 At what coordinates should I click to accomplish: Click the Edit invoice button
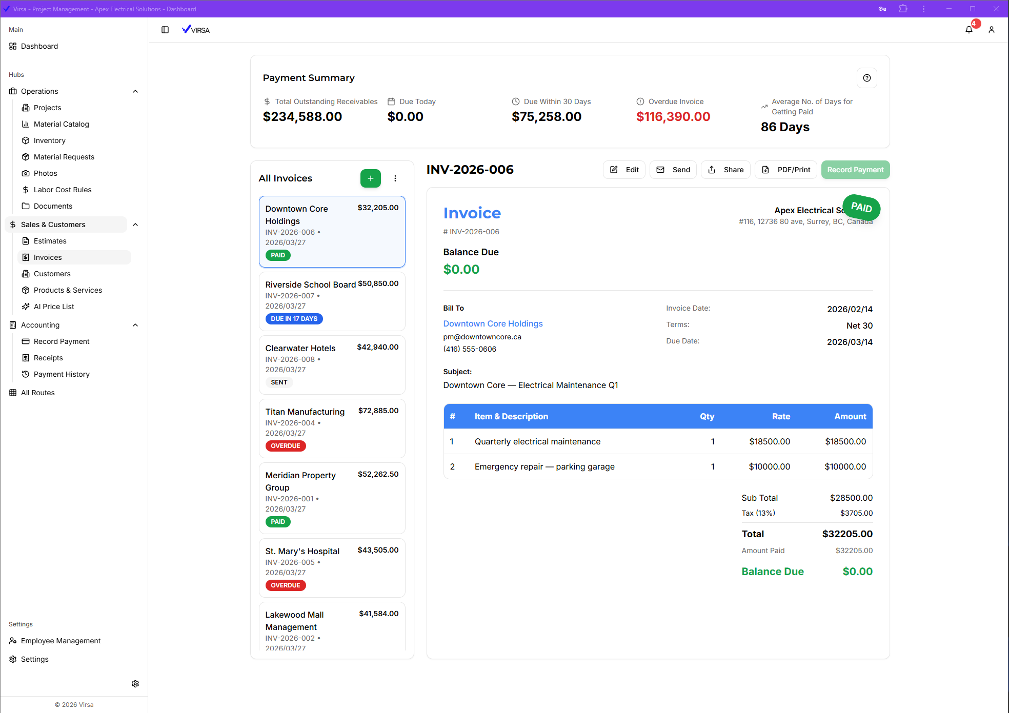pos(624,170)
